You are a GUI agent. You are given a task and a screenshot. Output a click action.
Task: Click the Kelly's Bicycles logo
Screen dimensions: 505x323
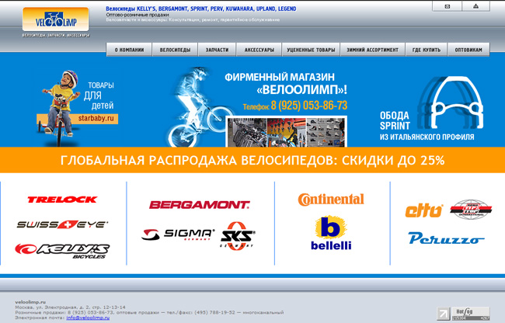[x=62, y=251]
